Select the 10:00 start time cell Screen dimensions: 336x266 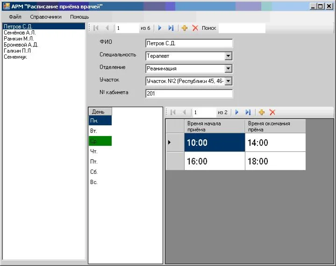point(214,143)
